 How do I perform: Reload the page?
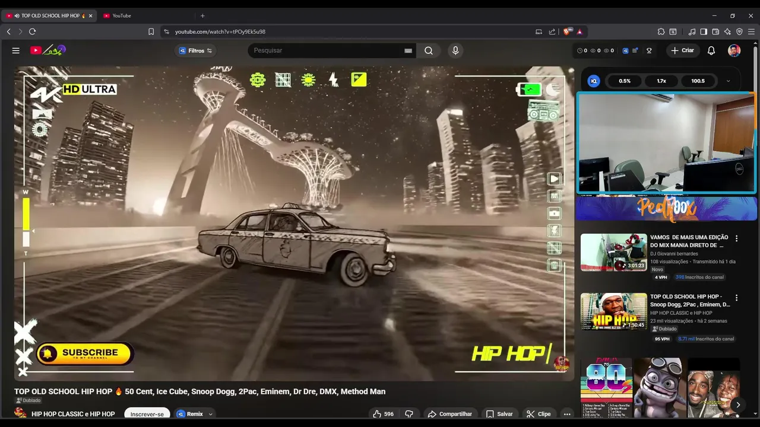32,31
